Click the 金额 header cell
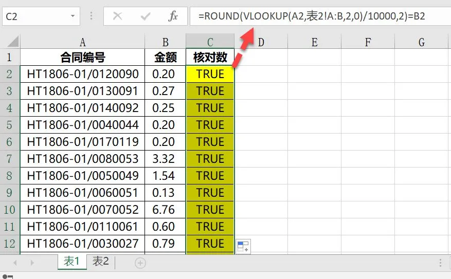This screenshot has width=451, height=279. pos(166,57)
